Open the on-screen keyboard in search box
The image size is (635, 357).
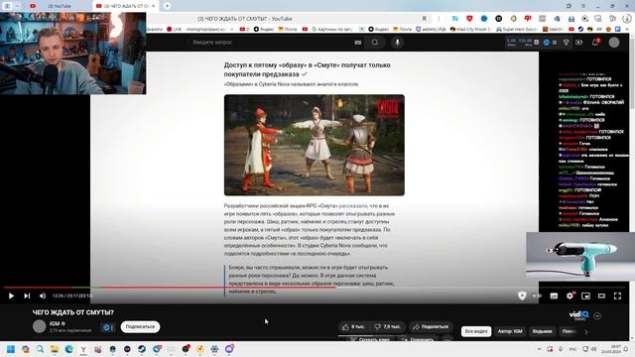click(x=357, y=42)
